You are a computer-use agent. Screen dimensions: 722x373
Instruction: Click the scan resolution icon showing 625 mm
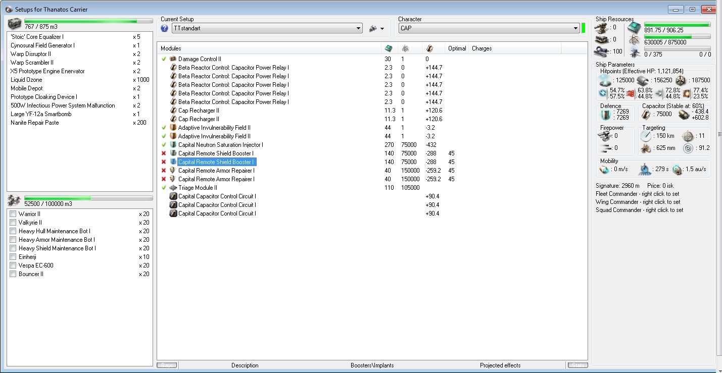click(x=646, y=148)
